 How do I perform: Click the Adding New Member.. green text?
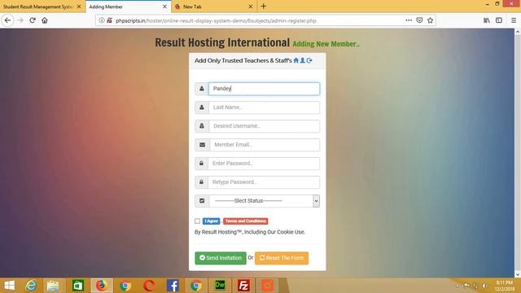pos(326,44)
